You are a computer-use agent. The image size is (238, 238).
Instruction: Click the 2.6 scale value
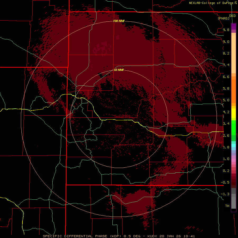[226, 135]
